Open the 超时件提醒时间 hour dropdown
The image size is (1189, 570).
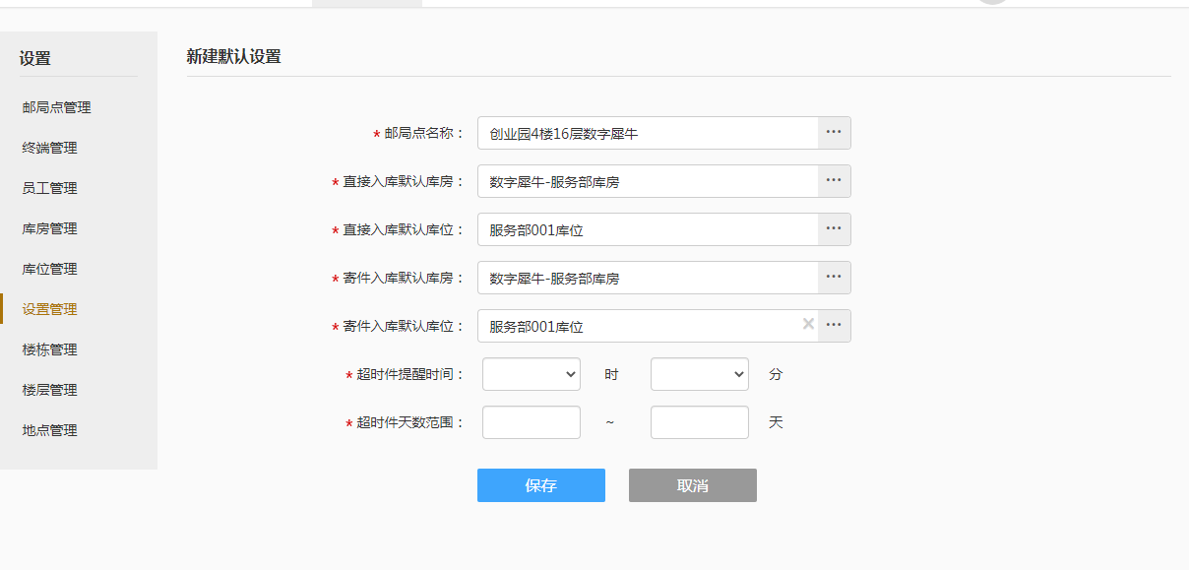pyautogui.click(x=532, y=374)
